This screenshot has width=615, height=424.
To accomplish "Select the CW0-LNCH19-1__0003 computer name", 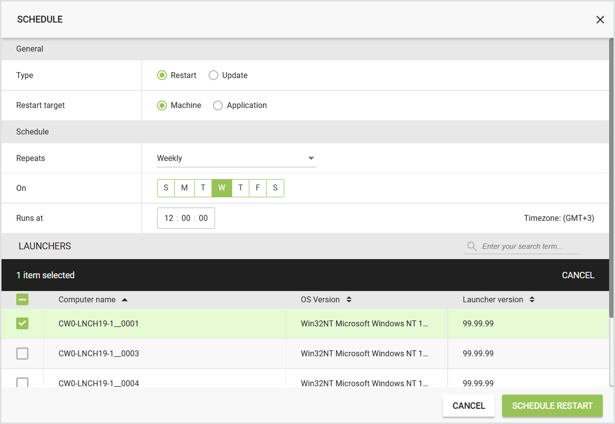I will tap(99, 353).
